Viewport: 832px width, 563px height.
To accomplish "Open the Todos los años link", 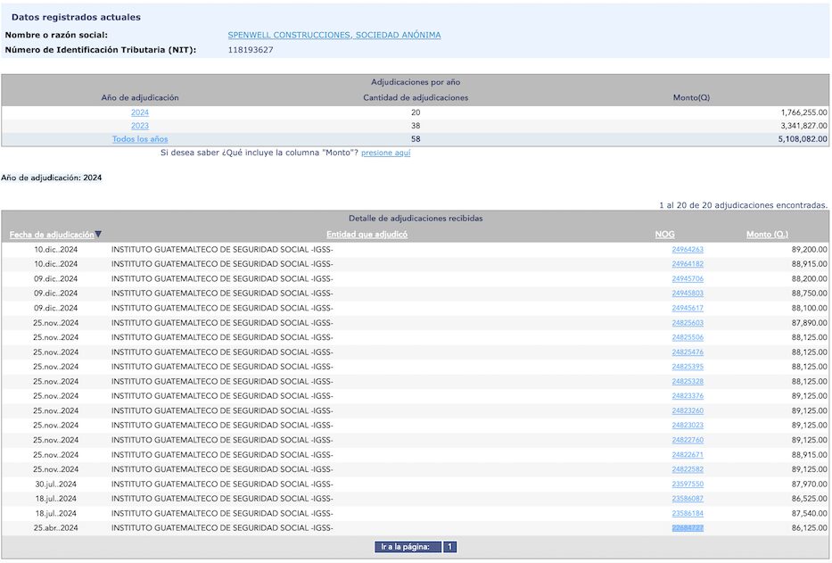I will coord(140,139).
